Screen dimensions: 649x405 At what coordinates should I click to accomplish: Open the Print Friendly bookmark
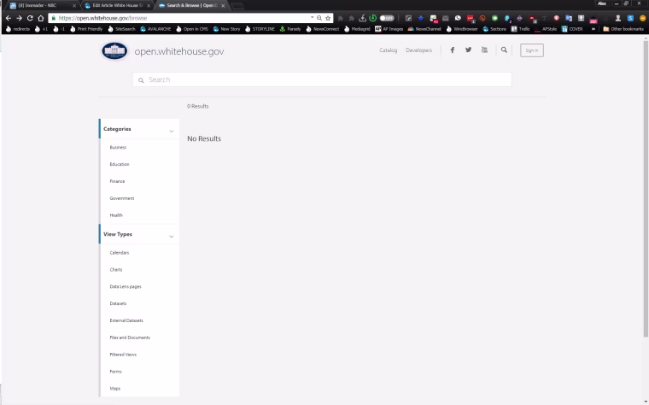point(86,29)
